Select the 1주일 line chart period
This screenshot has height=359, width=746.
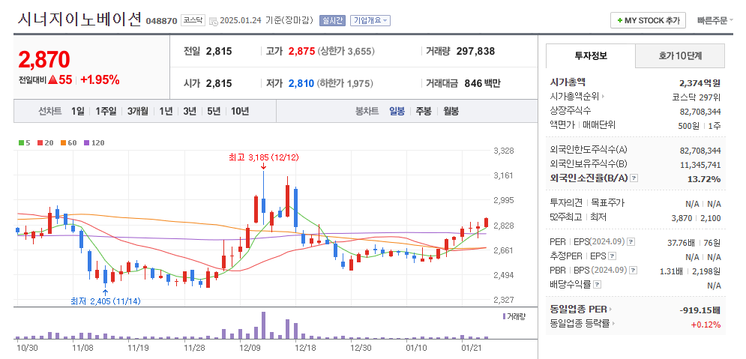click(106, 111)
